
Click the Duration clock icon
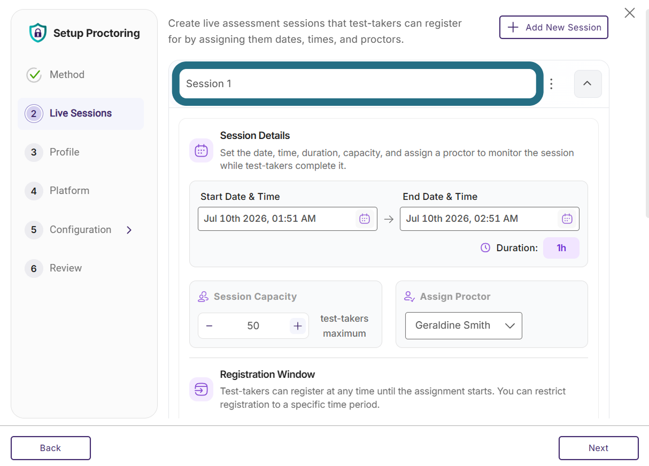click(x=485, y=248)
